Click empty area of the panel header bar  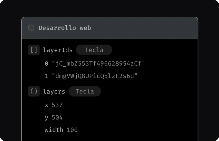click(145, 28)
